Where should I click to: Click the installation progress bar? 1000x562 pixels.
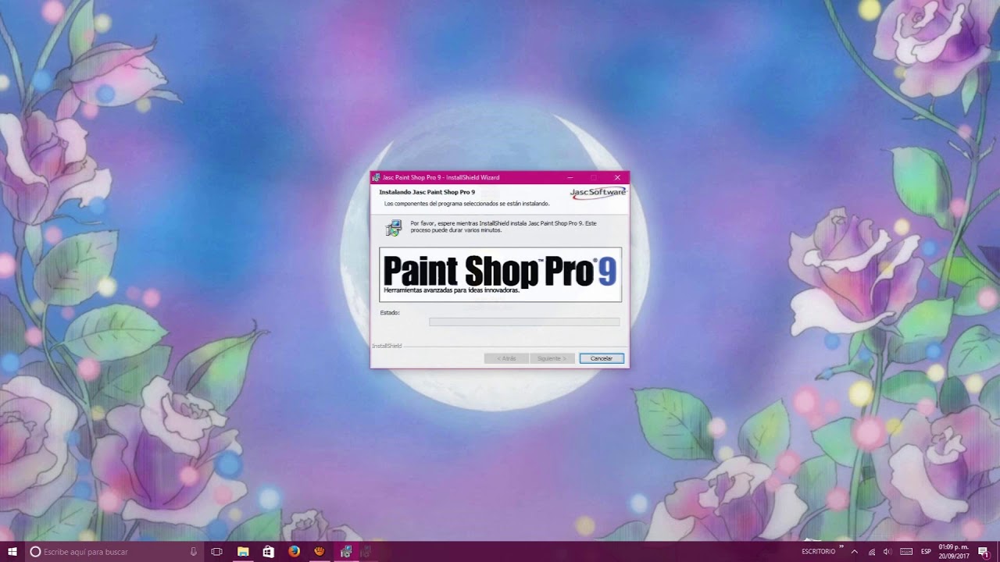(x=524, y=322)
